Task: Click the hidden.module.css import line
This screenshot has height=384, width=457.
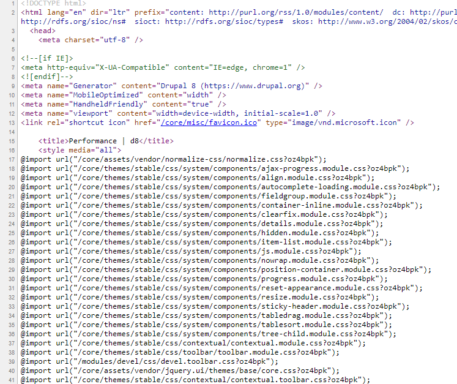Action: coord(199,233)
